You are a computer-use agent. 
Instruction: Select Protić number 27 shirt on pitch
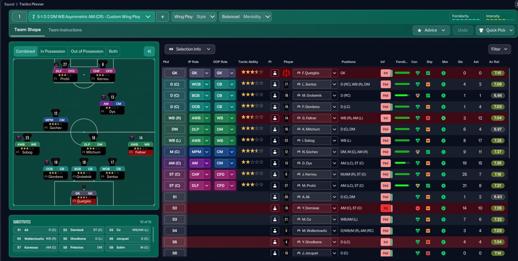[x=65, y=64]
